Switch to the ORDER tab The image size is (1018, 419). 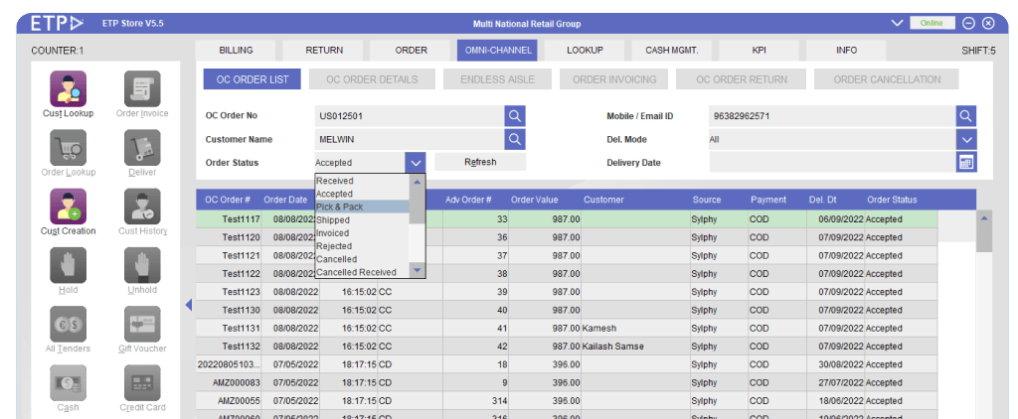(411, 50)
